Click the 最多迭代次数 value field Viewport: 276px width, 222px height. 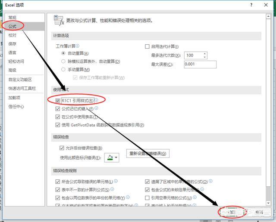click(194, 55)
